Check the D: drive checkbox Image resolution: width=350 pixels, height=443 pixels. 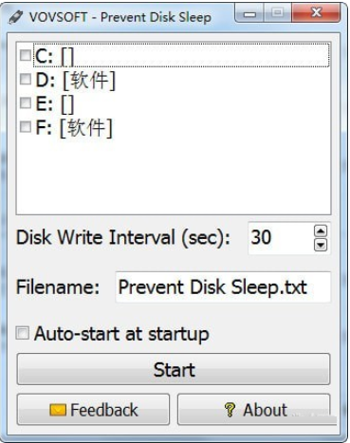pyautogui.click(x=26, y=79)
